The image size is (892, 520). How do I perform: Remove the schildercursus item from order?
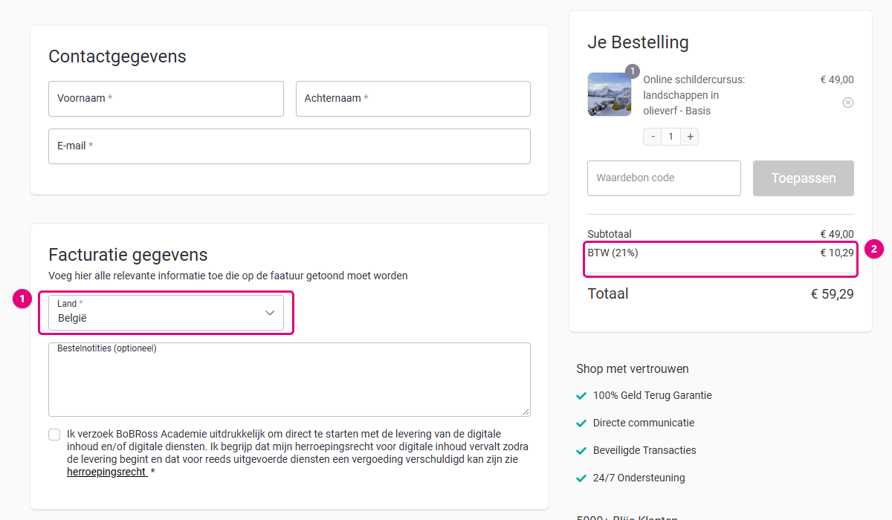848,103
